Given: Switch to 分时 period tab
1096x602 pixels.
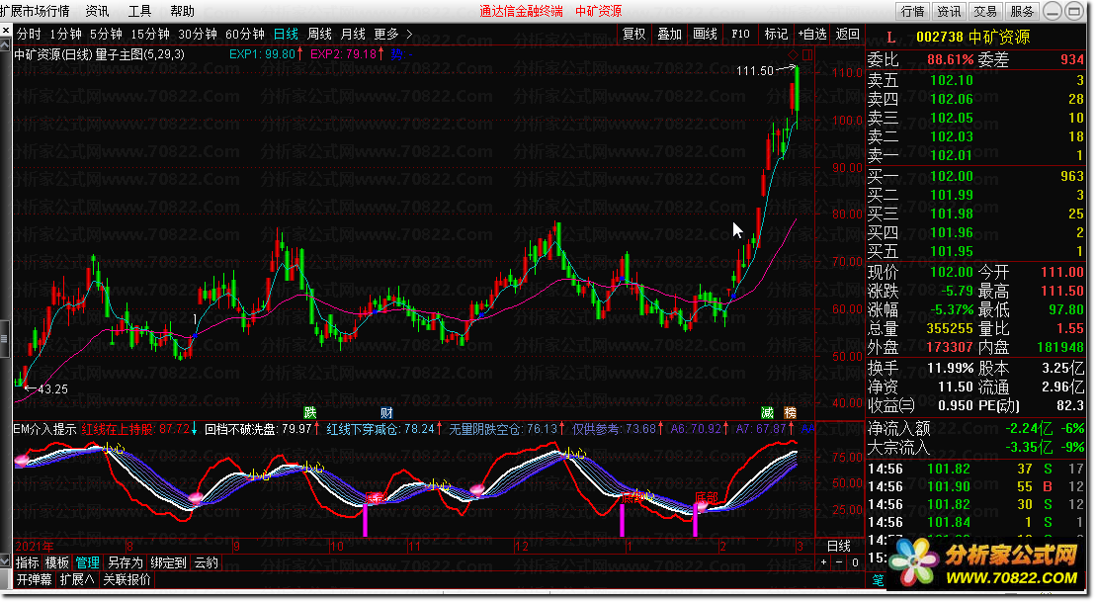Looking at the screenshot, I should point(29,35).
